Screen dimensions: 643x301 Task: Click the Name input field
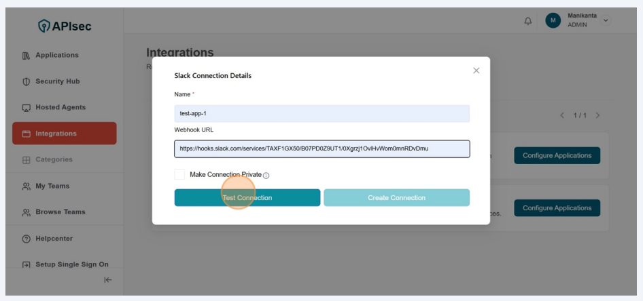coord(321,114)
